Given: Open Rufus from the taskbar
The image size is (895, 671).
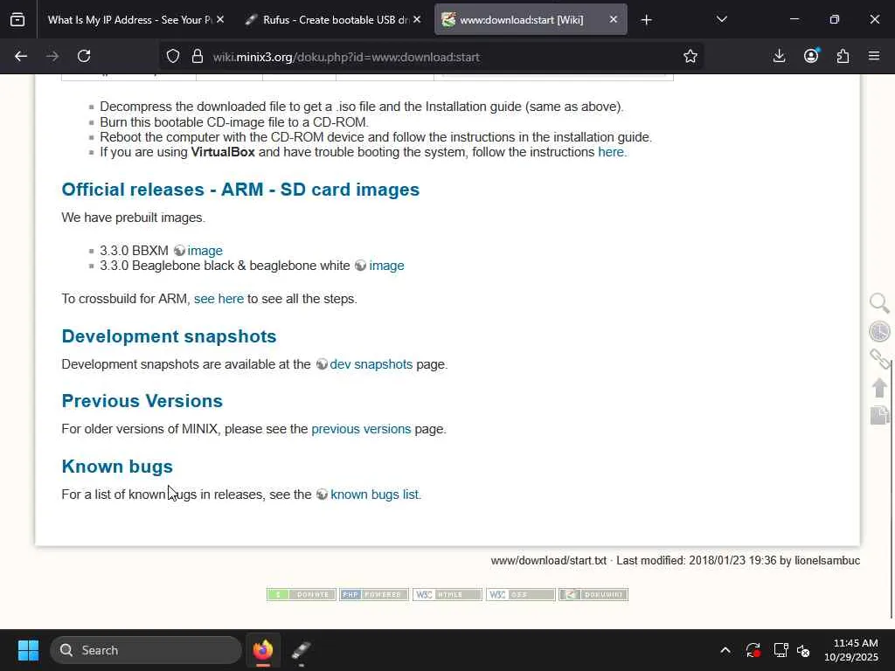Looking at the screenshot, I should coord(301,650).
